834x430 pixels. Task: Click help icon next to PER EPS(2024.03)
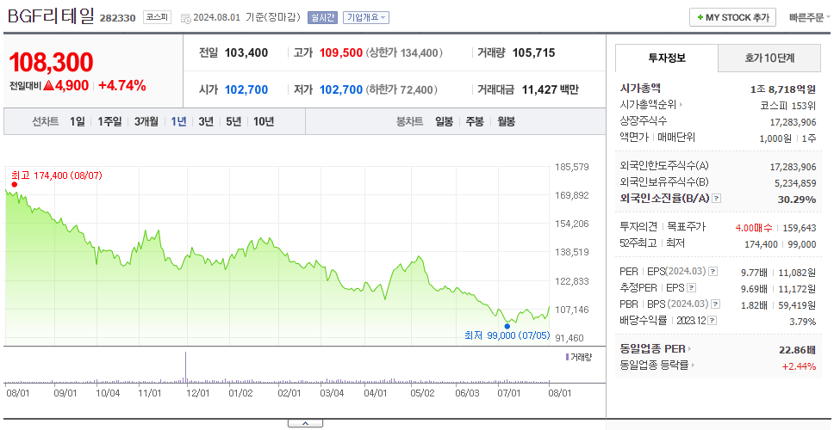tap(713, 272)
